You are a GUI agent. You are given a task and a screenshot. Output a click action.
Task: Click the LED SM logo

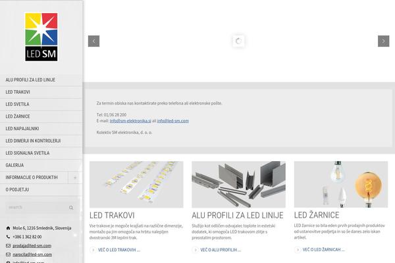[x=41, y=37]
